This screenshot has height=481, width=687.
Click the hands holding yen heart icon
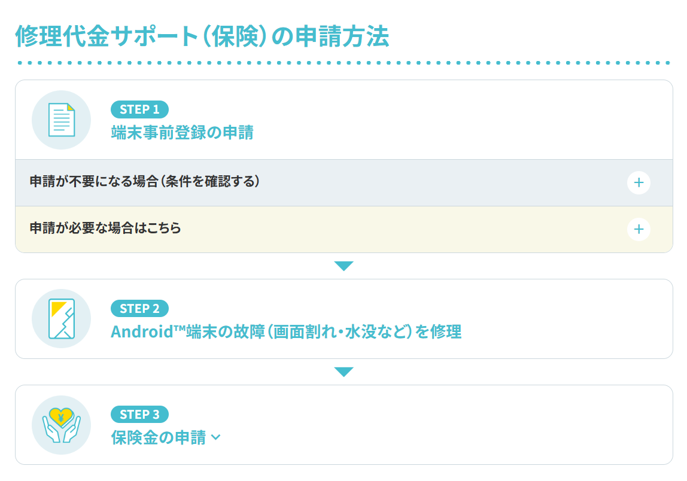point(61,425)
